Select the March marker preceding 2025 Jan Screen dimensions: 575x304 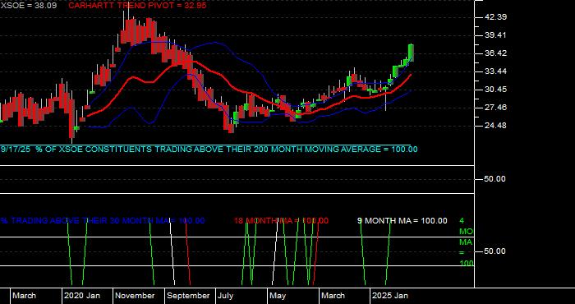tap(333, 296)
